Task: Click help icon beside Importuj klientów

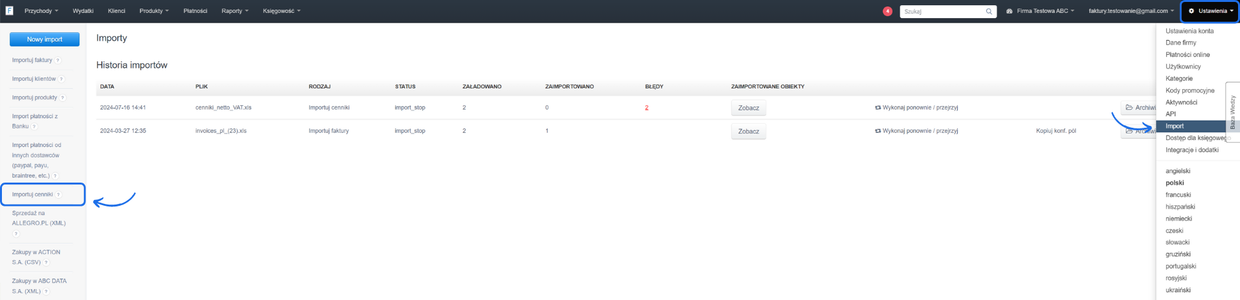Action: 61,79
